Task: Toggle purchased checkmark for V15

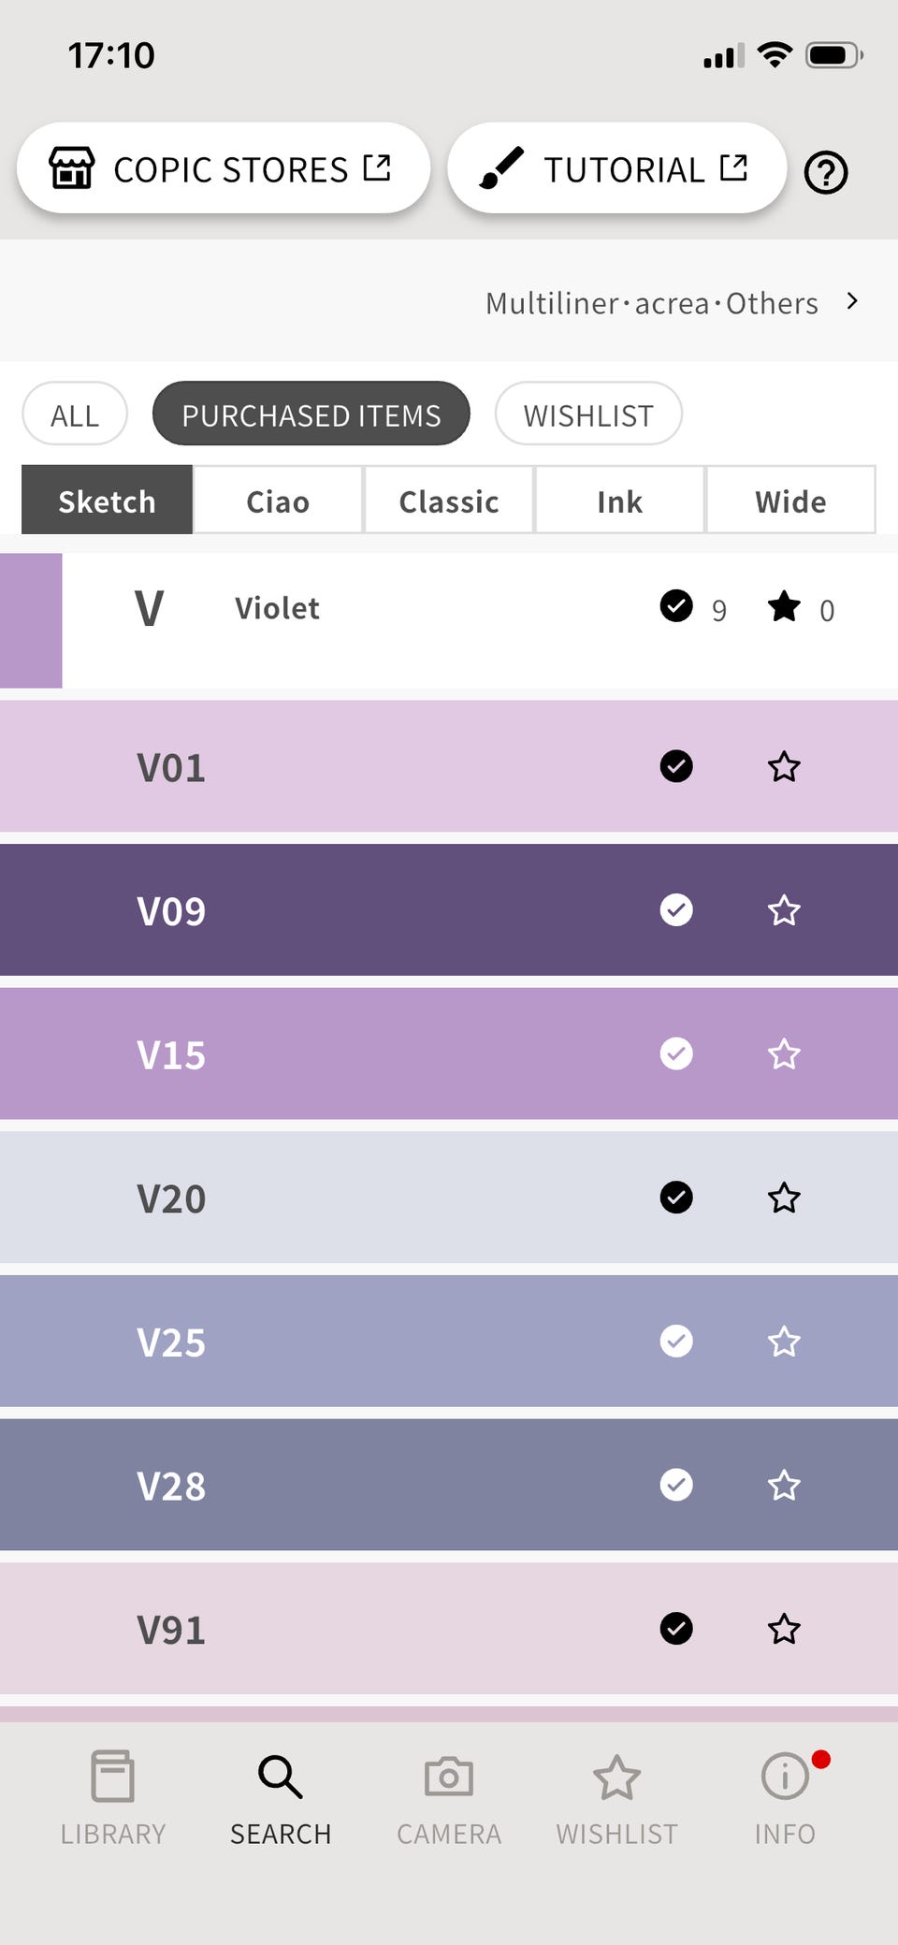Action: tap(676, 1054)
